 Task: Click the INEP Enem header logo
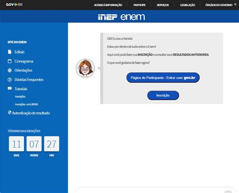122,17
